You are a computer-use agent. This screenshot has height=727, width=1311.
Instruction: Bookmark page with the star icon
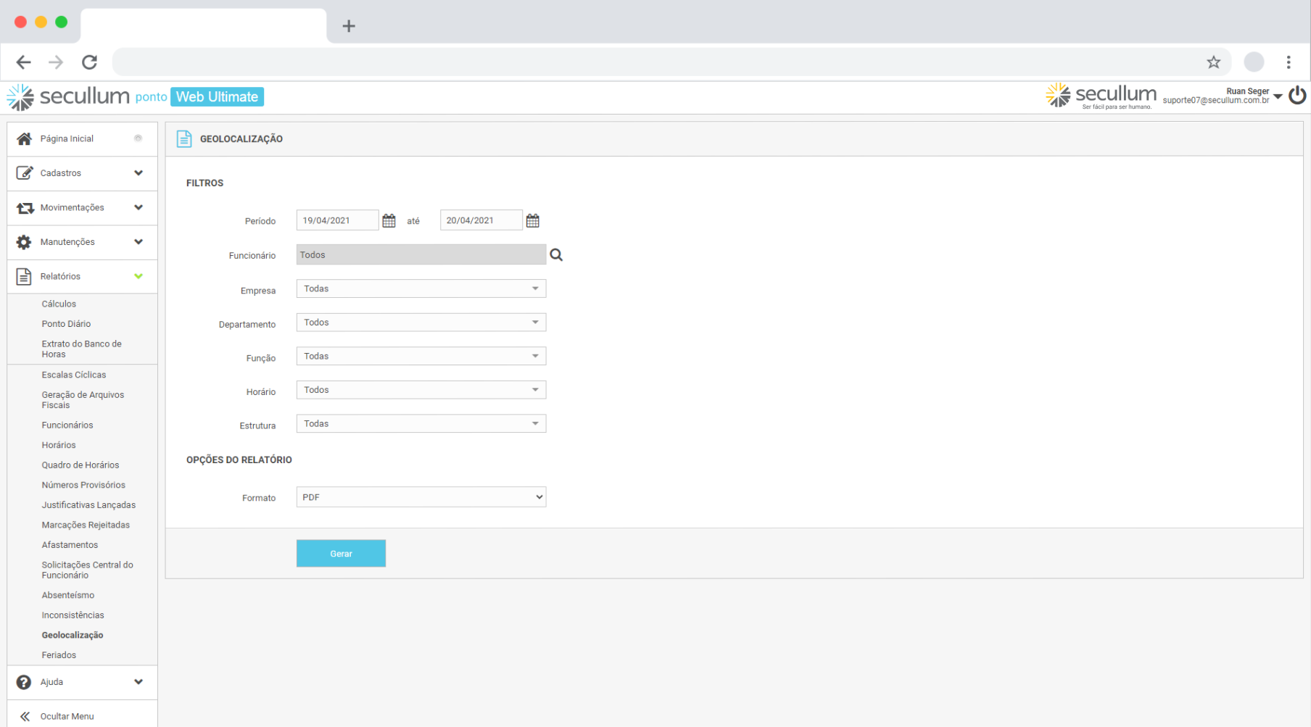tap(1213, 62)
